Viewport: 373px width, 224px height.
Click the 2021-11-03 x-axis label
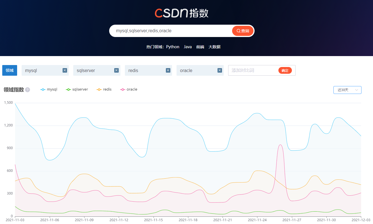[15, 220]
